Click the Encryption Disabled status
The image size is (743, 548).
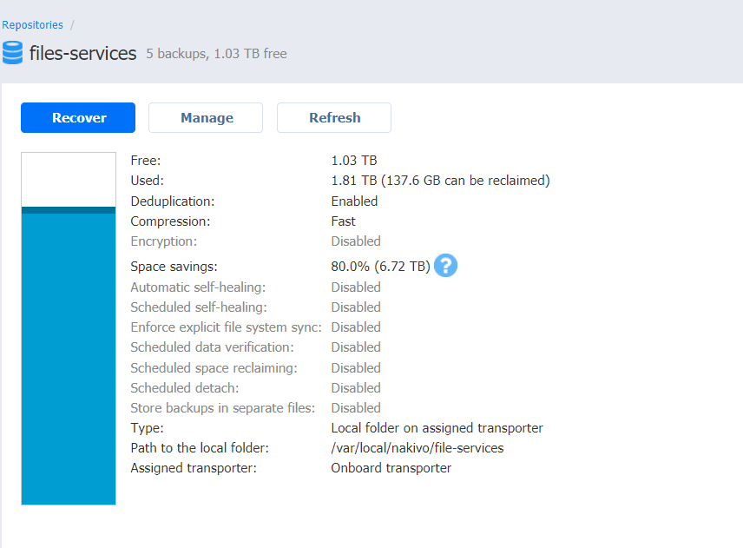tap(356, 241)
